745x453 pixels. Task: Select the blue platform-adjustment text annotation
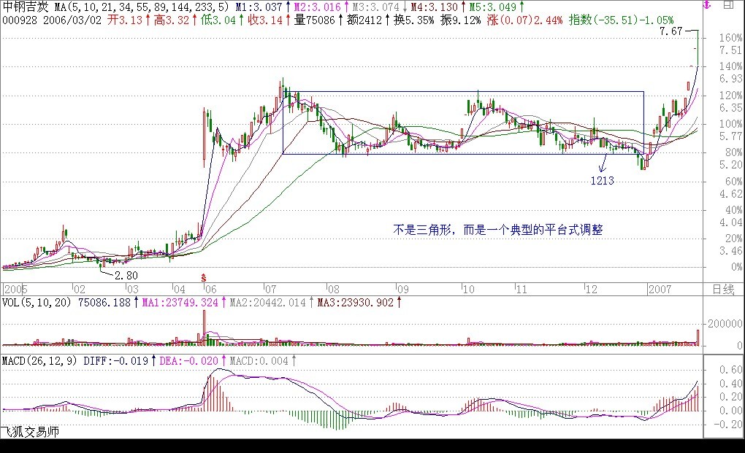(x=498, y=229)
